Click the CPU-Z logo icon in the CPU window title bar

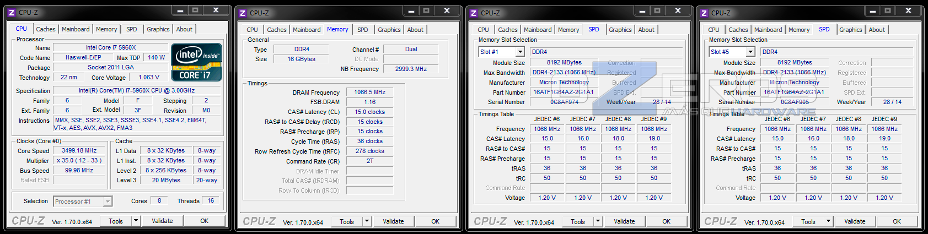click(12, 12)
